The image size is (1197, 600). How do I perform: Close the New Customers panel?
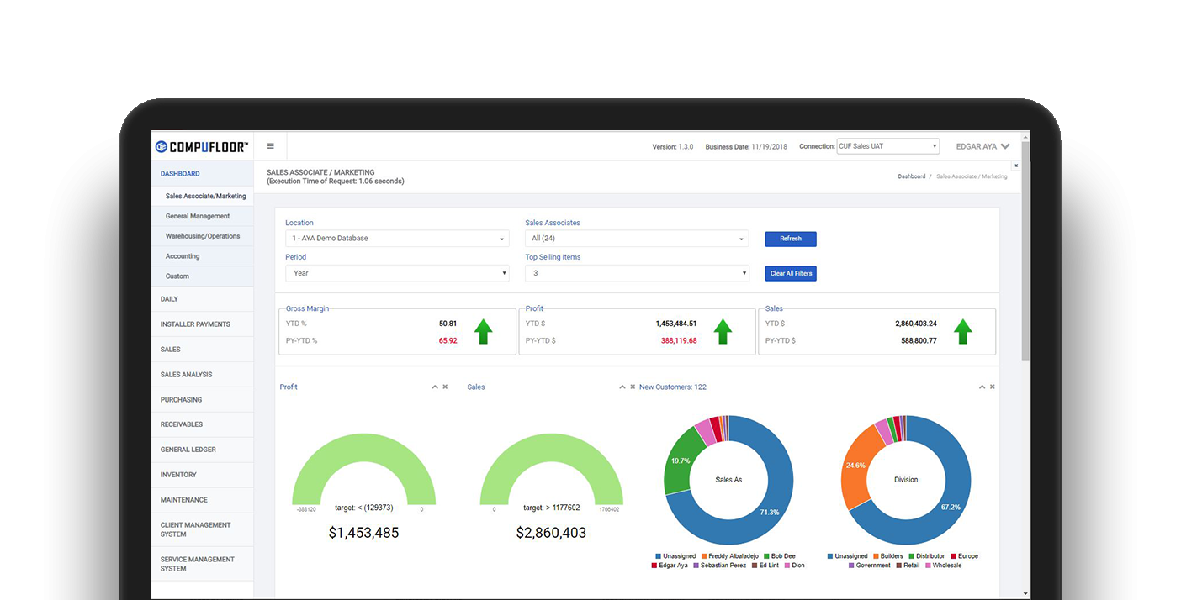pos(993,387)
